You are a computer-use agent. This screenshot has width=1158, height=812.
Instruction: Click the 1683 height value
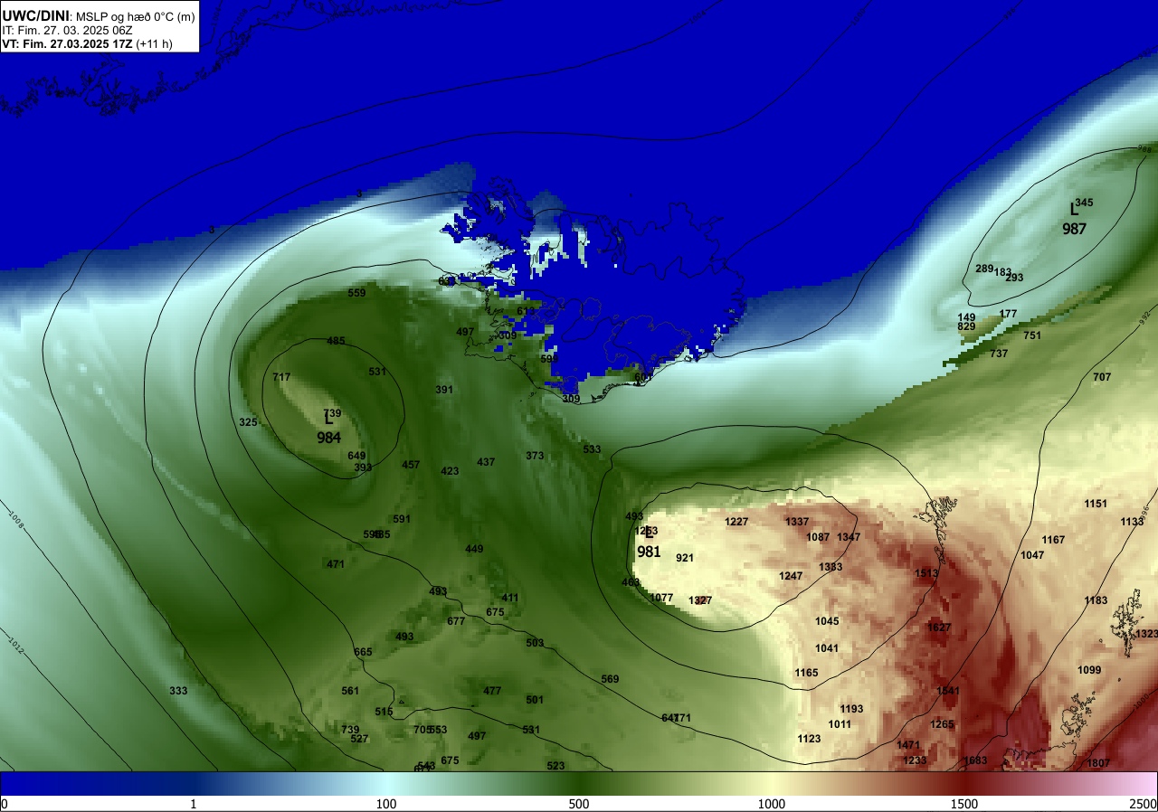tap(975, 760)
